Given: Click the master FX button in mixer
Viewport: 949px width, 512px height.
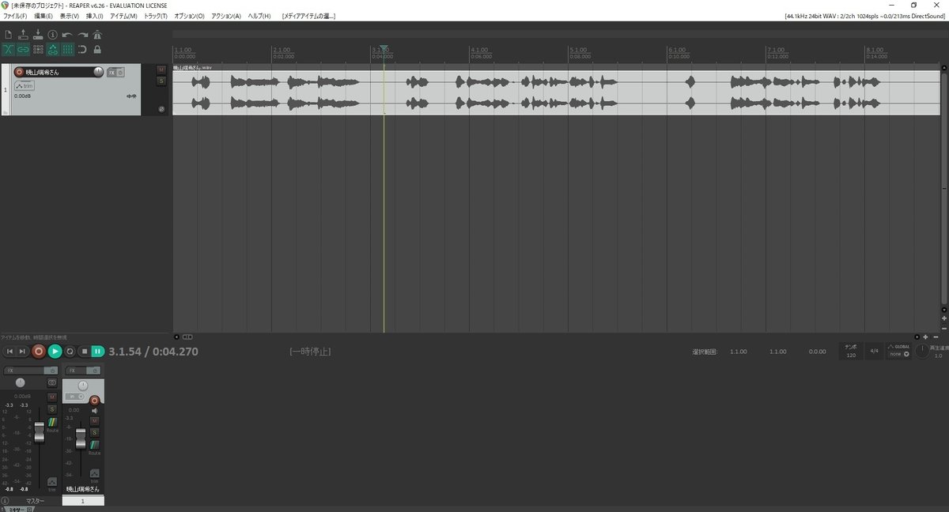Looking at the screenshot, I should tap(22, 371).
